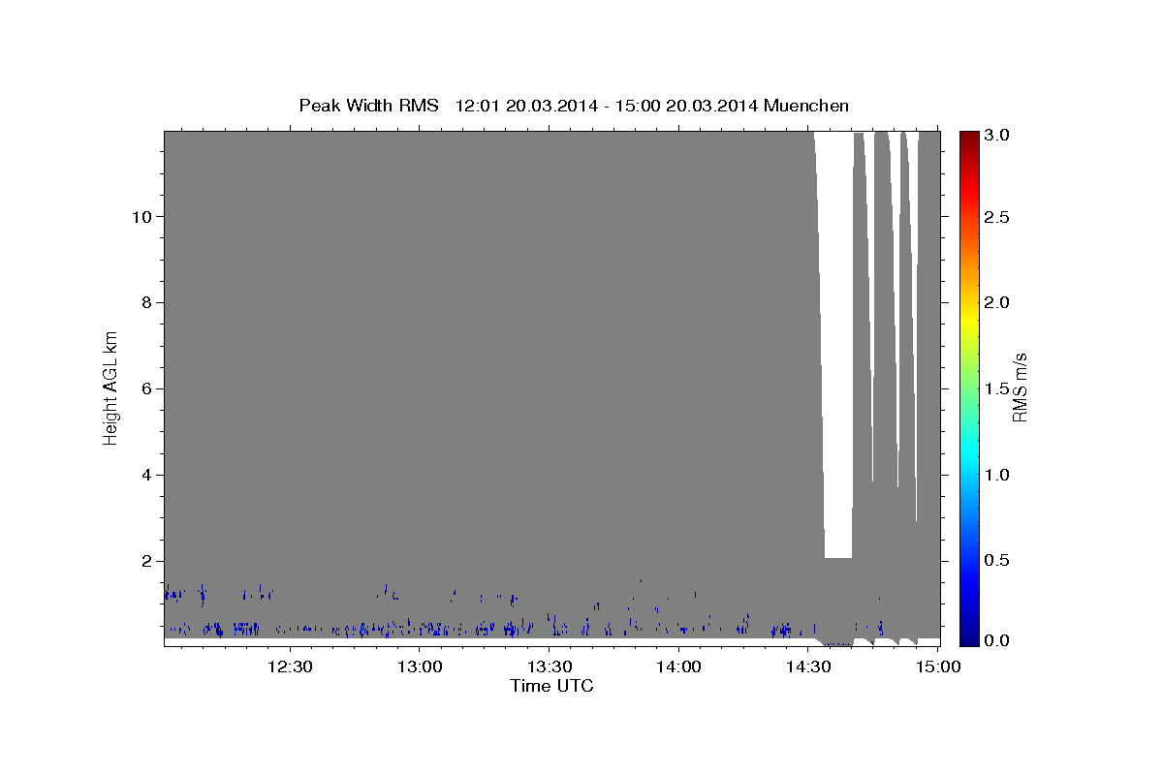Click 'Muenchen' in the plot title

(806, 105)
